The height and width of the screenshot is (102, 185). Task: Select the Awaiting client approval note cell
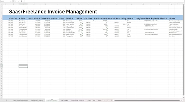[x=175, y=31]
